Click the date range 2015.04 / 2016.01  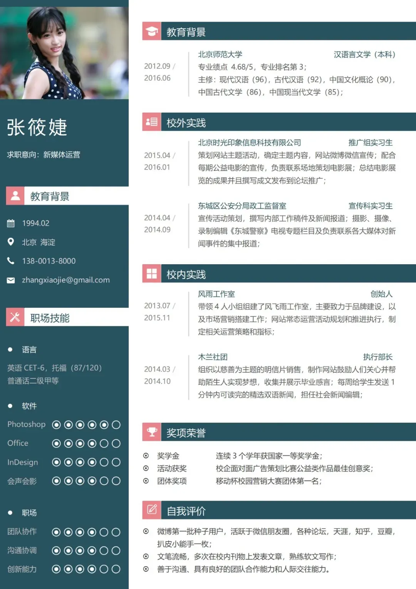[159, 161]
